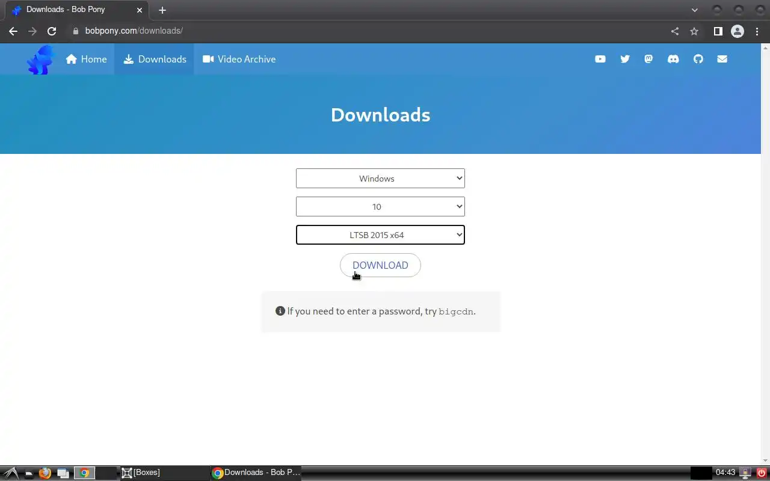Open the Video Archive menu item

[239, 59]
